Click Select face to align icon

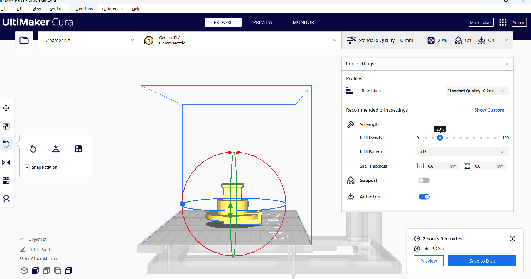pos(78,149)
